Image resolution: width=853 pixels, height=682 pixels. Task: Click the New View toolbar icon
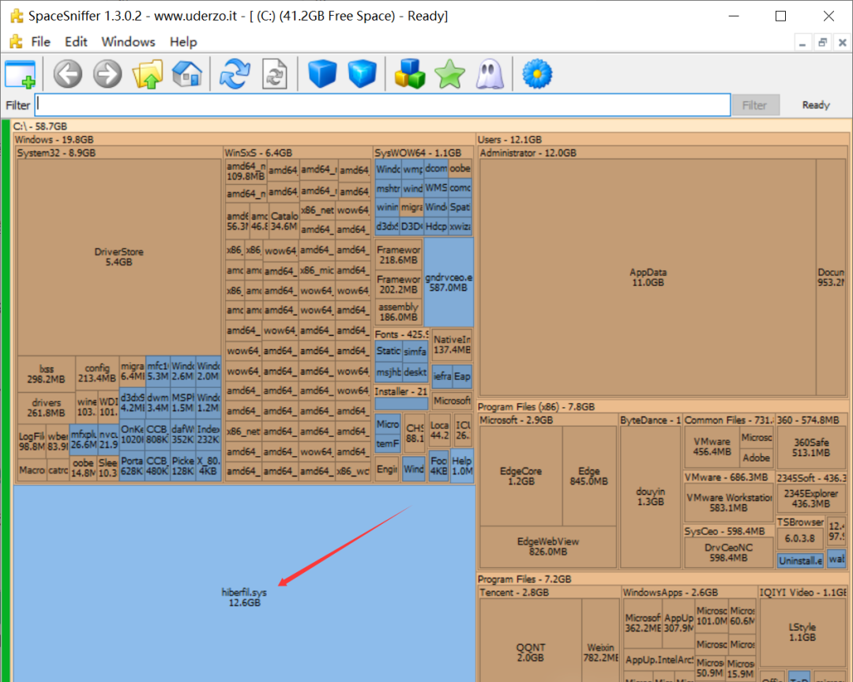coord(21,74)
